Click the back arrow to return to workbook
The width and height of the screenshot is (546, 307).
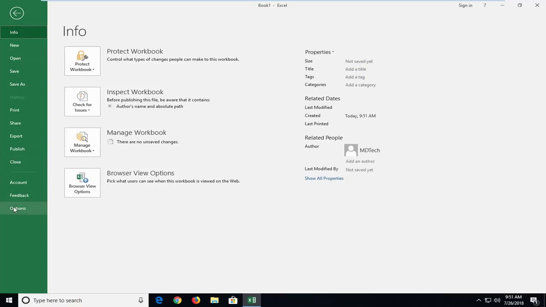(x=17, y=13)
